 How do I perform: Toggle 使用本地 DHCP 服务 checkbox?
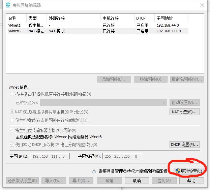(12, 145)
